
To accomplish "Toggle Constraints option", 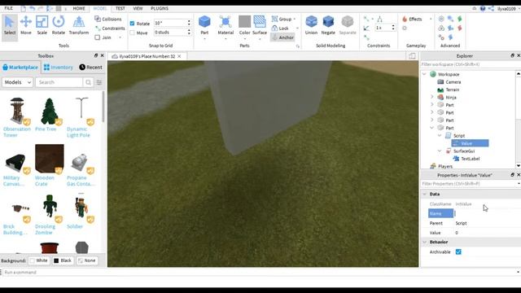I will pos(110,28).
